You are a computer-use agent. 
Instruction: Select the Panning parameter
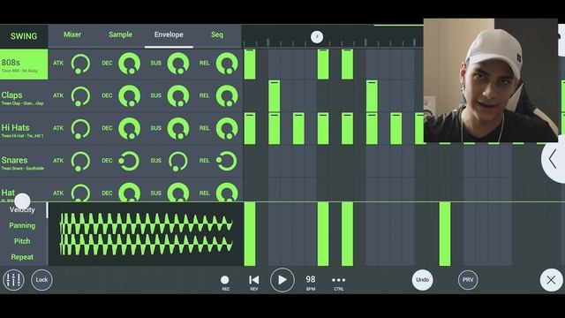coord(22,226)
